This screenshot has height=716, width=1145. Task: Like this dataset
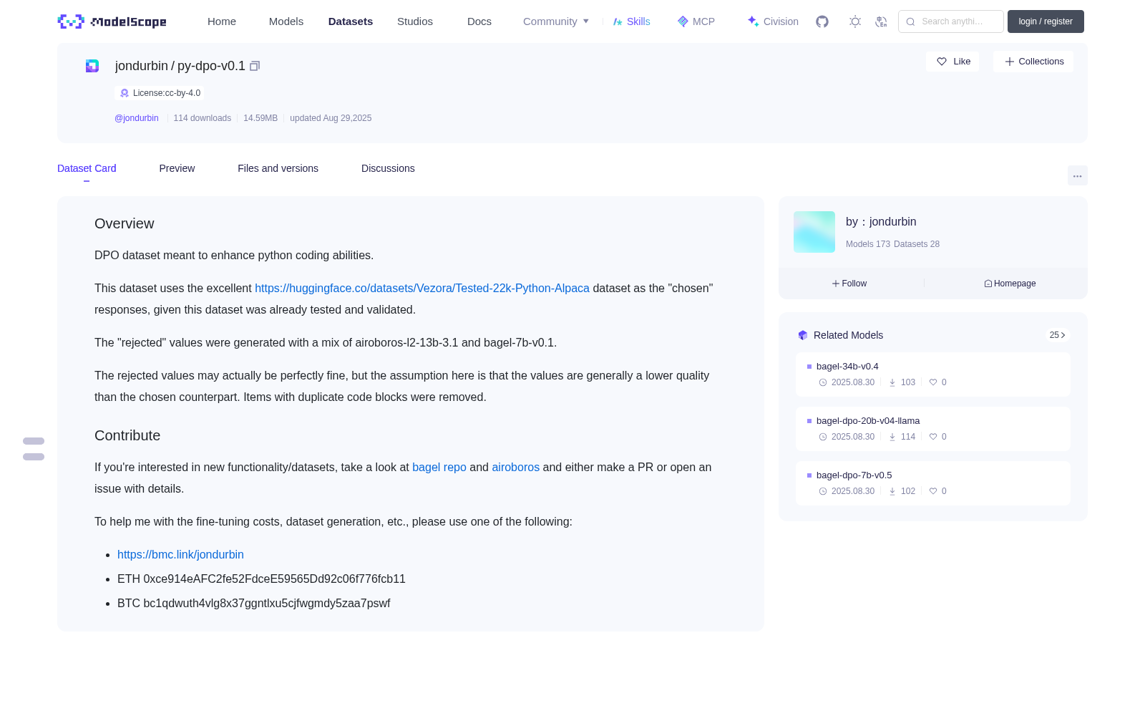pos(952,62)
